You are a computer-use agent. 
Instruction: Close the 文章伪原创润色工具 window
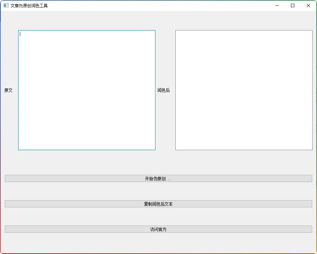click(308, 5)
